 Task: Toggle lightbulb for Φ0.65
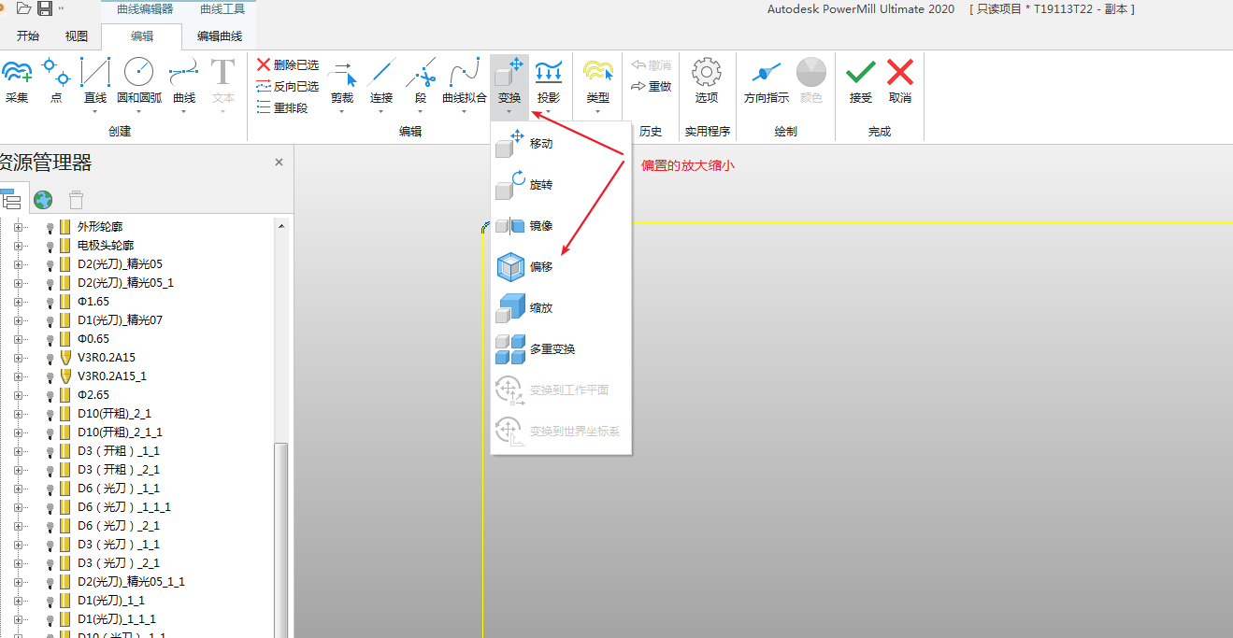(x=50, y=339)
